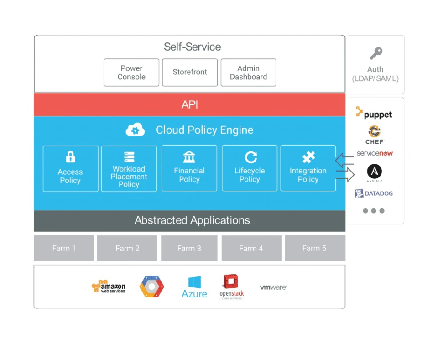Click the Ansible logo
438x344 pixels.
pos(374,173)
